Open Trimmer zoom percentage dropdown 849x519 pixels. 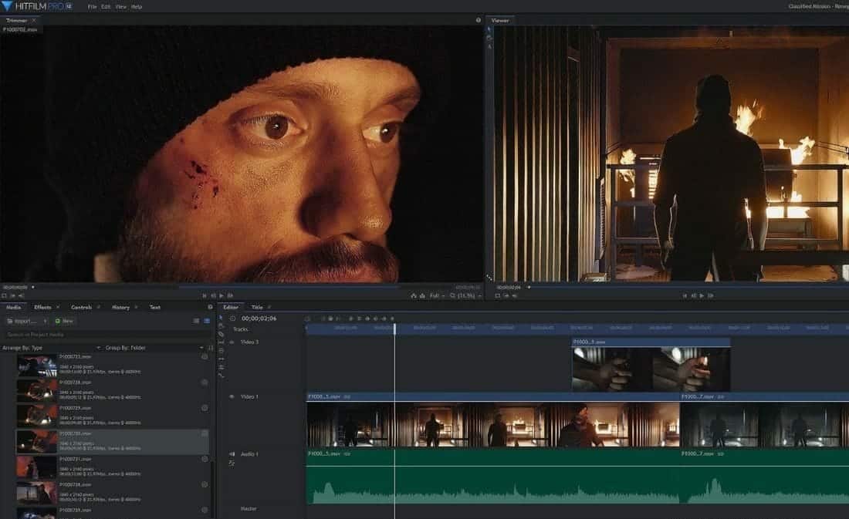(466, 295)
